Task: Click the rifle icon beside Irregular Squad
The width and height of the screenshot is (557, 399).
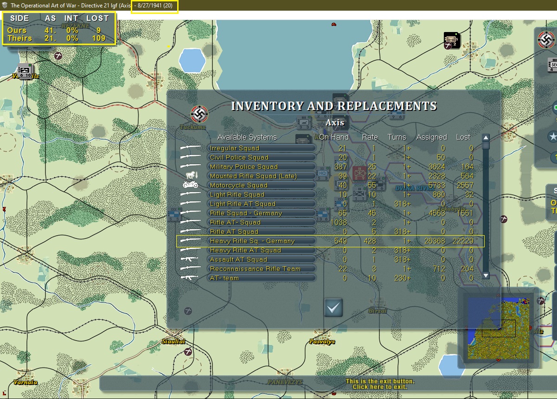Action: point(190,148)
